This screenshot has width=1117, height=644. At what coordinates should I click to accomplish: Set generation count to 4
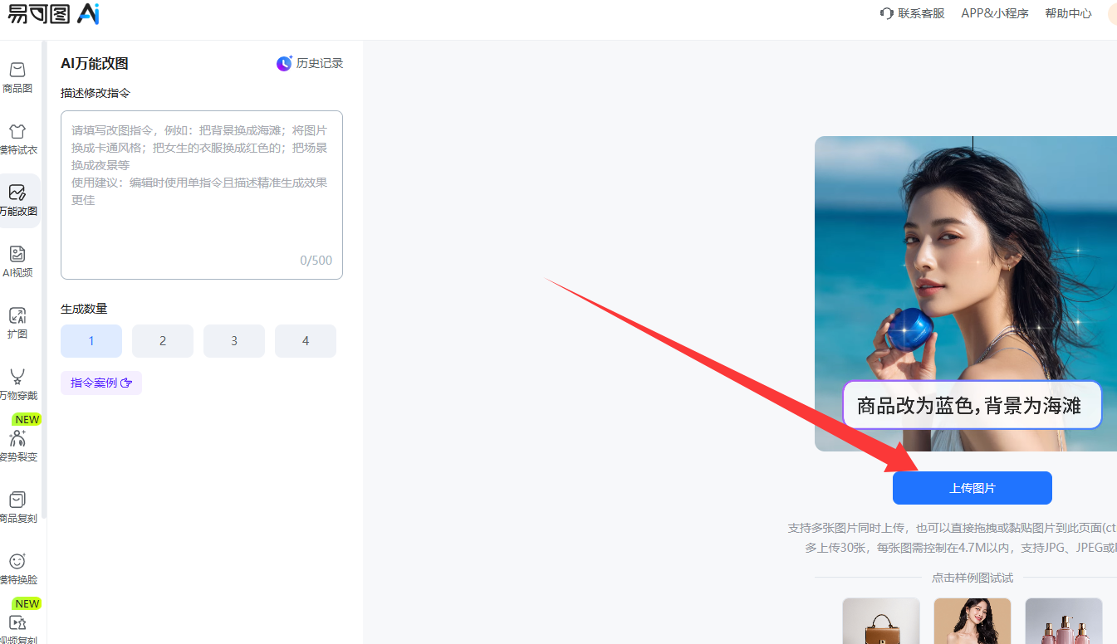pos(306,341)
